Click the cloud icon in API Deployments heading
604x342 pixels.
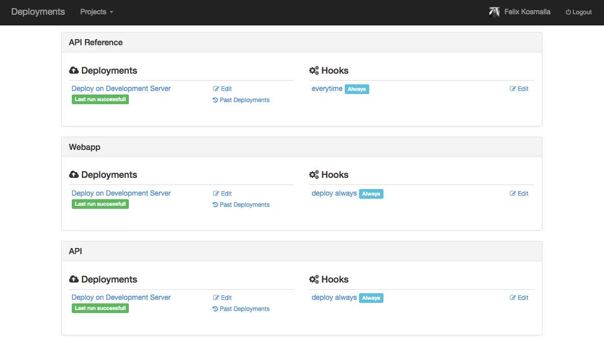click(x=74, y=279)
